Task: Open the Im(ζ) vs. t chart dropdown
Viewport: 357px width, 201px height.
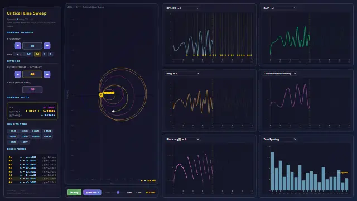Action: click(x=182, y=74)
